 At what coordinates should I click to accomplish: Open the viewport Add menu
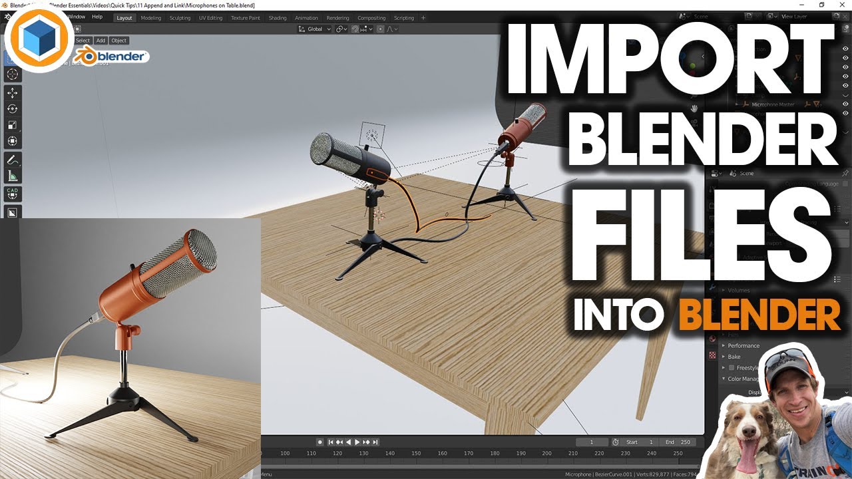tap(101, 41)
